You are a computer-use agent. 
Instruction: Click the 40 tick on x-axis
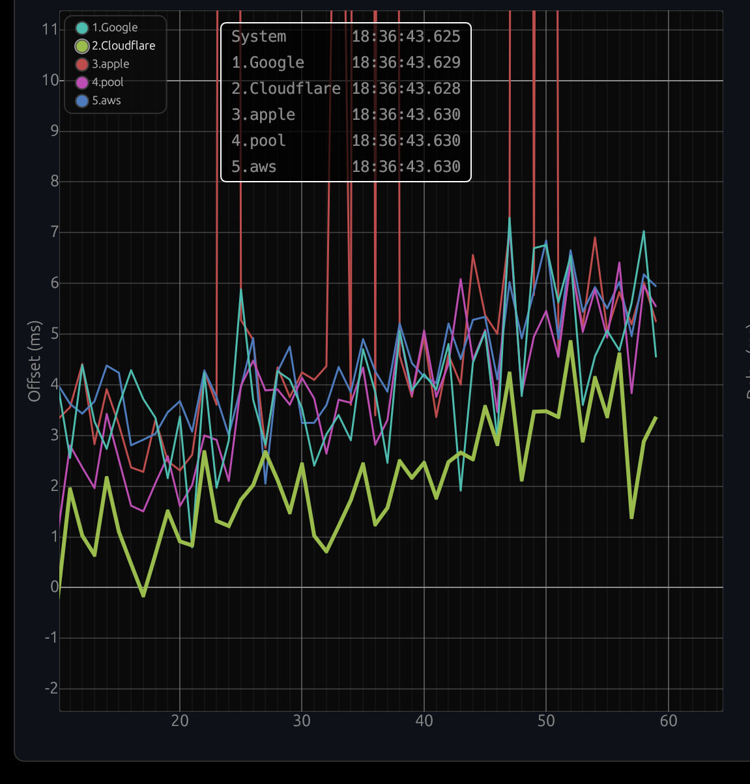[x=424, y=721]
